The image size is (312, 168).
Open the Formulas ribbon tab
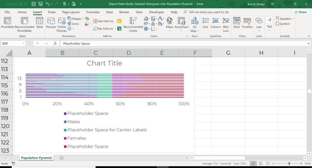[93, 12]
